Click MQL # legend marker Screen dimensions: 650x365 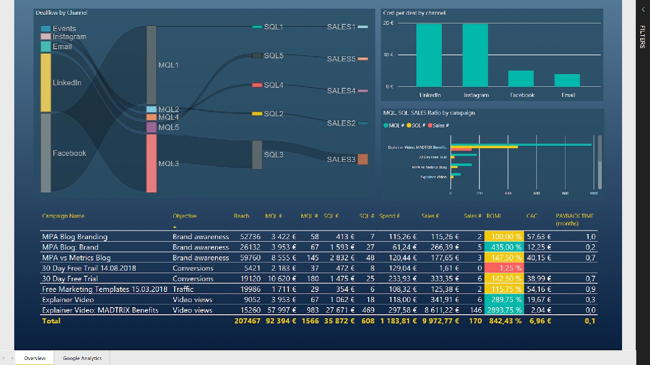(386, 125)
